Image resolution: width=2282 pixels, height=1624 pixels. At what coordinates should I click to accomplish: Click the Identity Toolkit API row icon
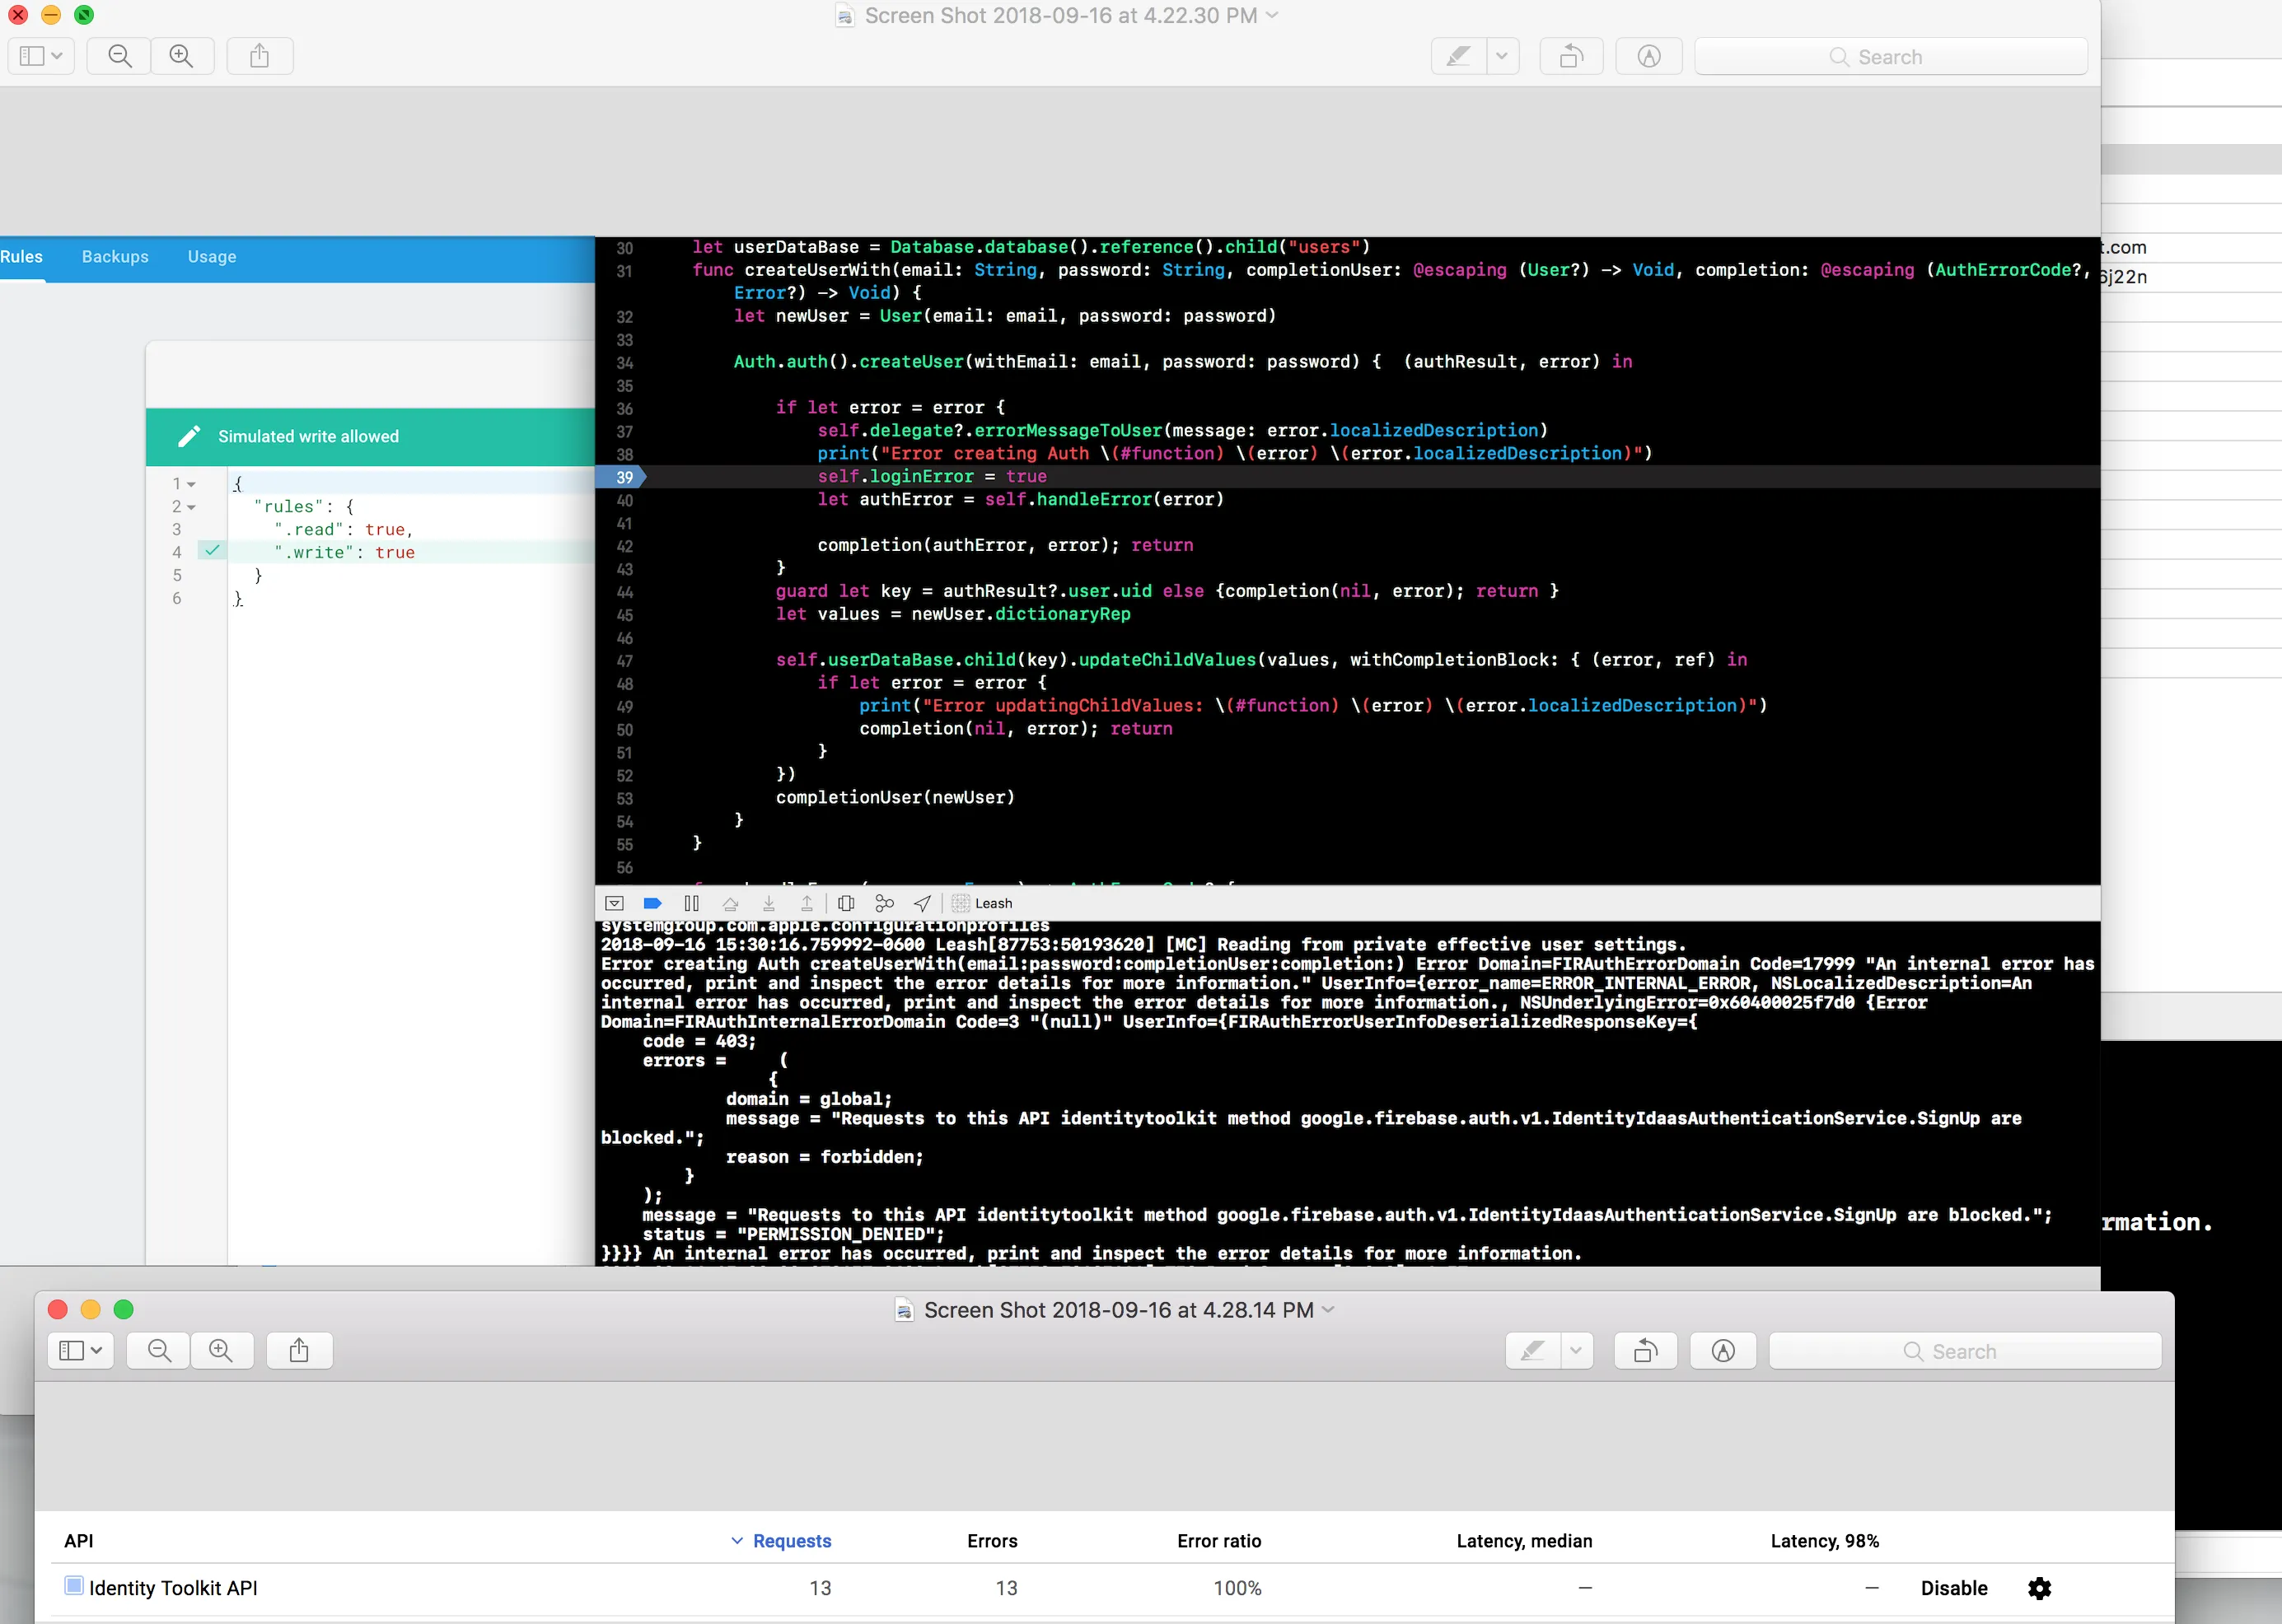coord(73,1585)
